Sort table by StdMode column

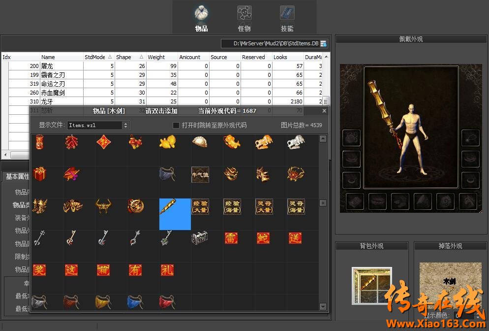coord(98,57)
